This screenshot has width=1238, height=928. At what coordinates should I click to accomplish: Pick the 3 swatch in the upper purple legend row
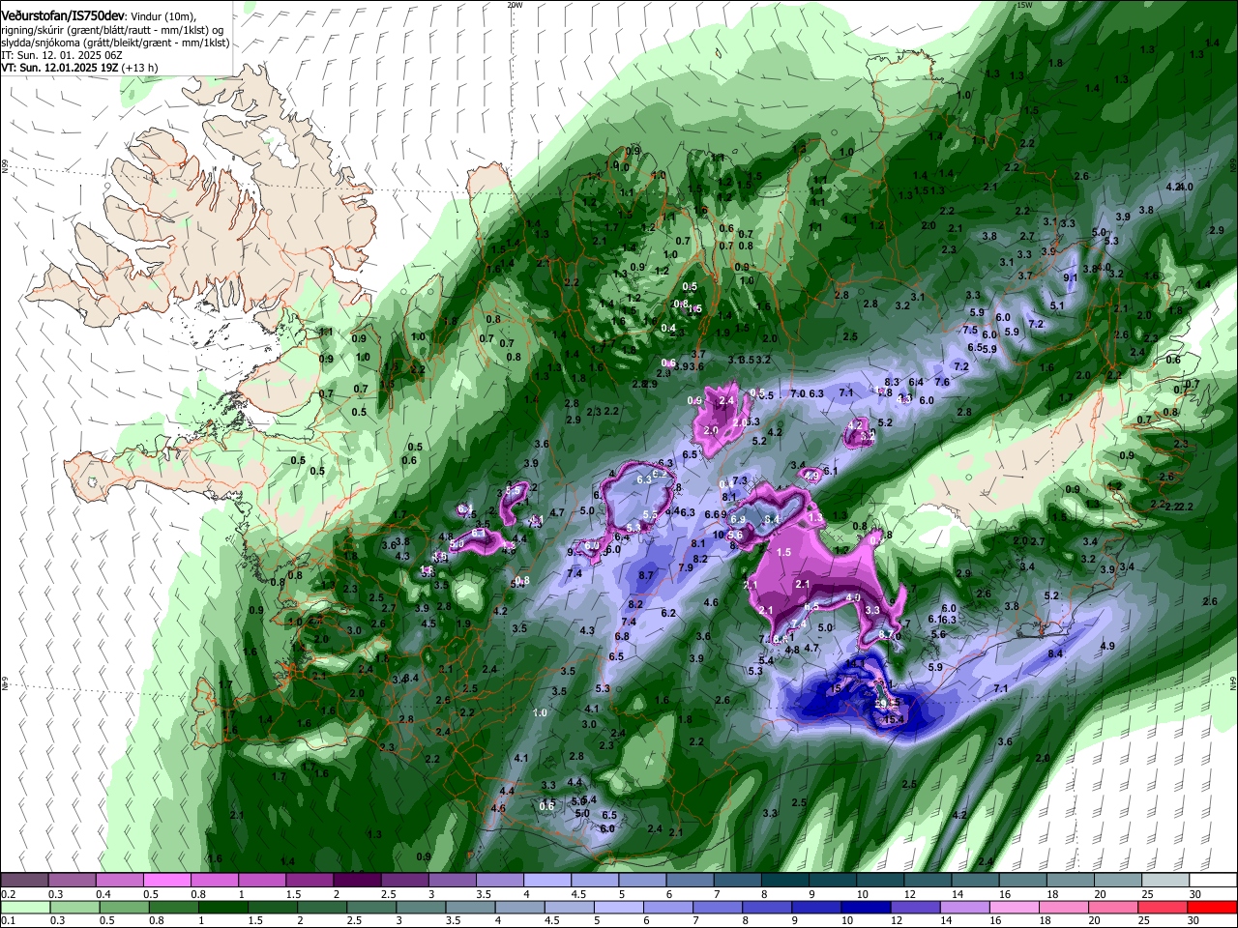tap(453, 880)
